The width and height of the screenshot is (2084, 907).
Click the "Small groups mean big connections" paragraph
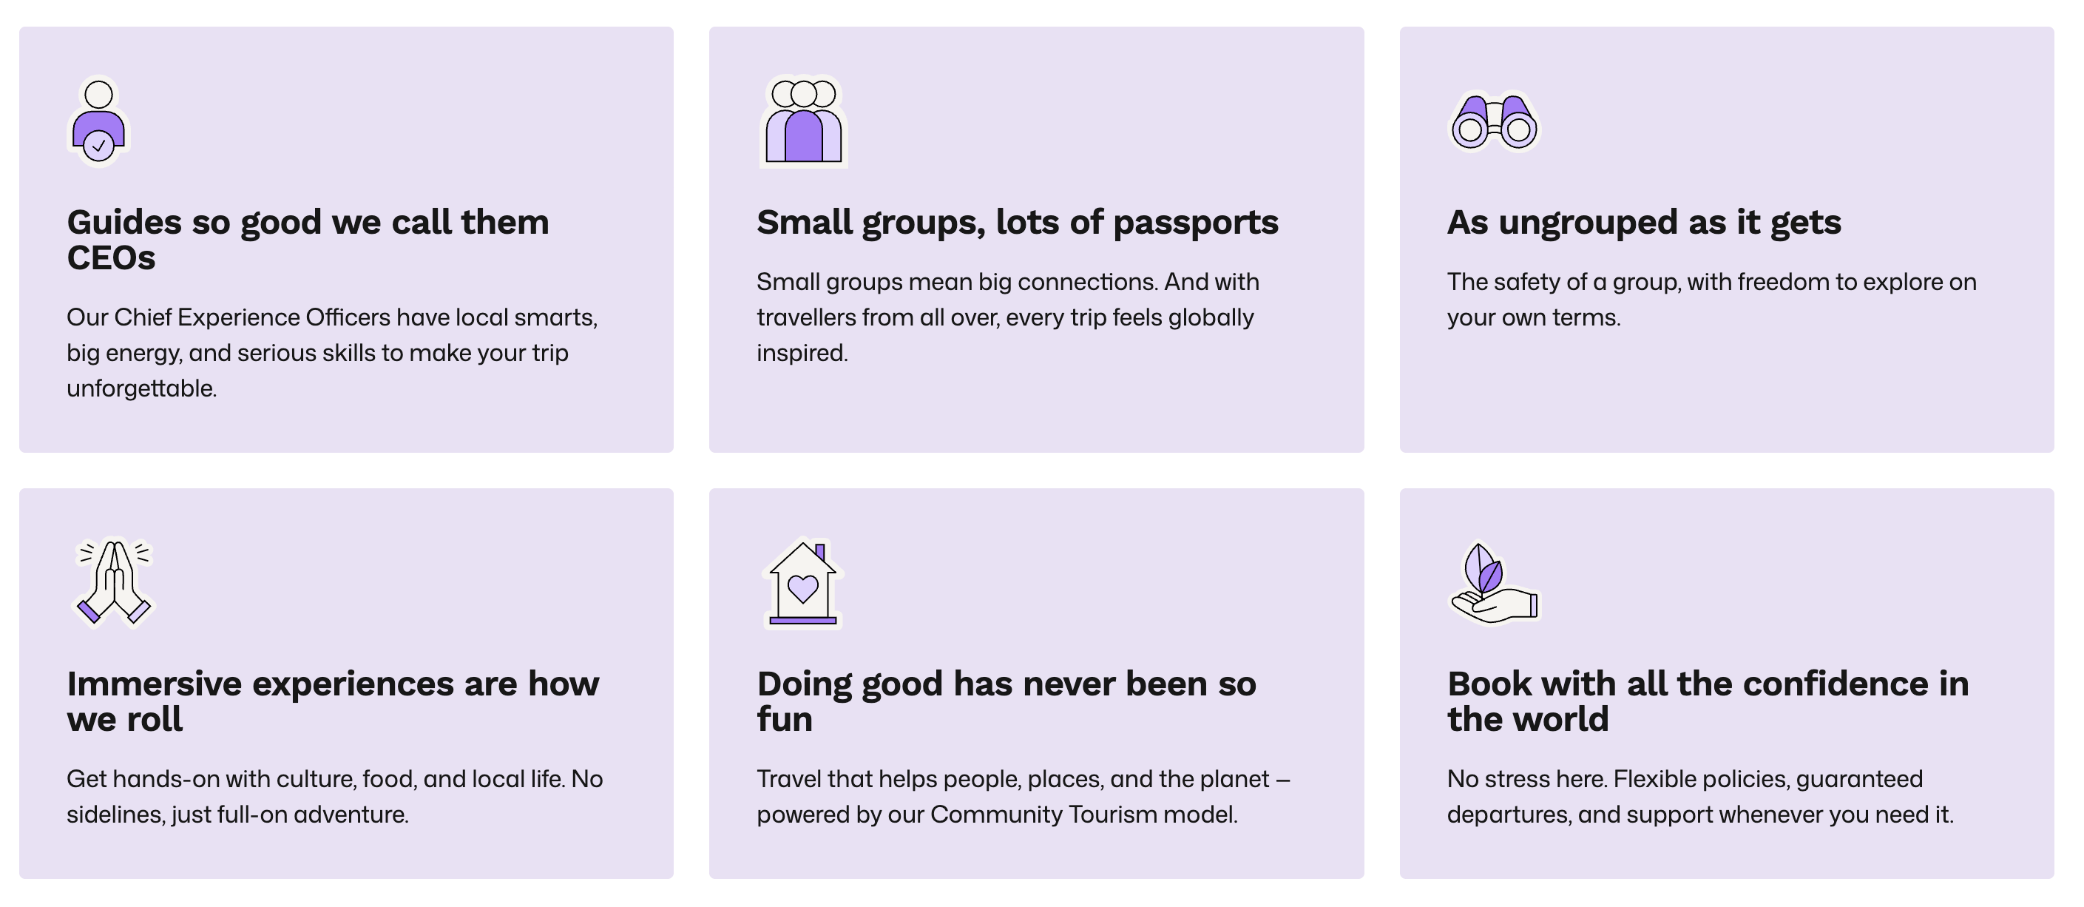pos(1007,317)
